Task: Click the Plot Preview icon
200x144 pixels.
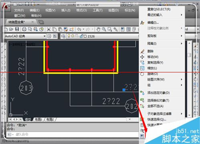Action: tap(30, 29)
